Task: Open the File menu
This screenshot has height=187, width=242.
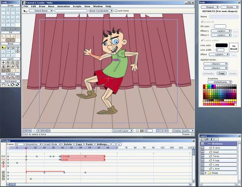Action: tap(26, 6)
